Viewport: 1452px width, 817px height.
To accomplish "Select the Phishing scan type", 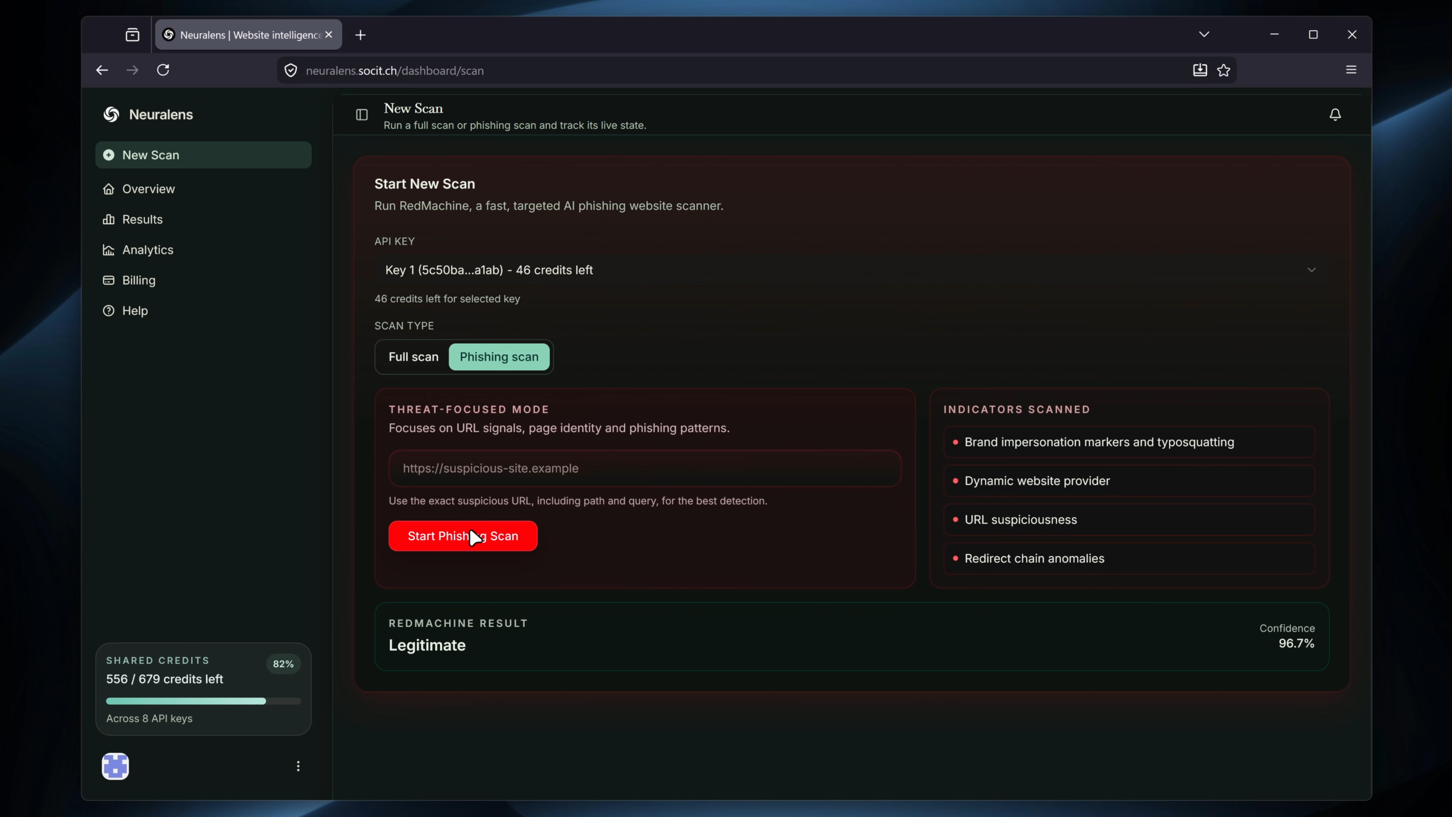I will pos(499,357).
